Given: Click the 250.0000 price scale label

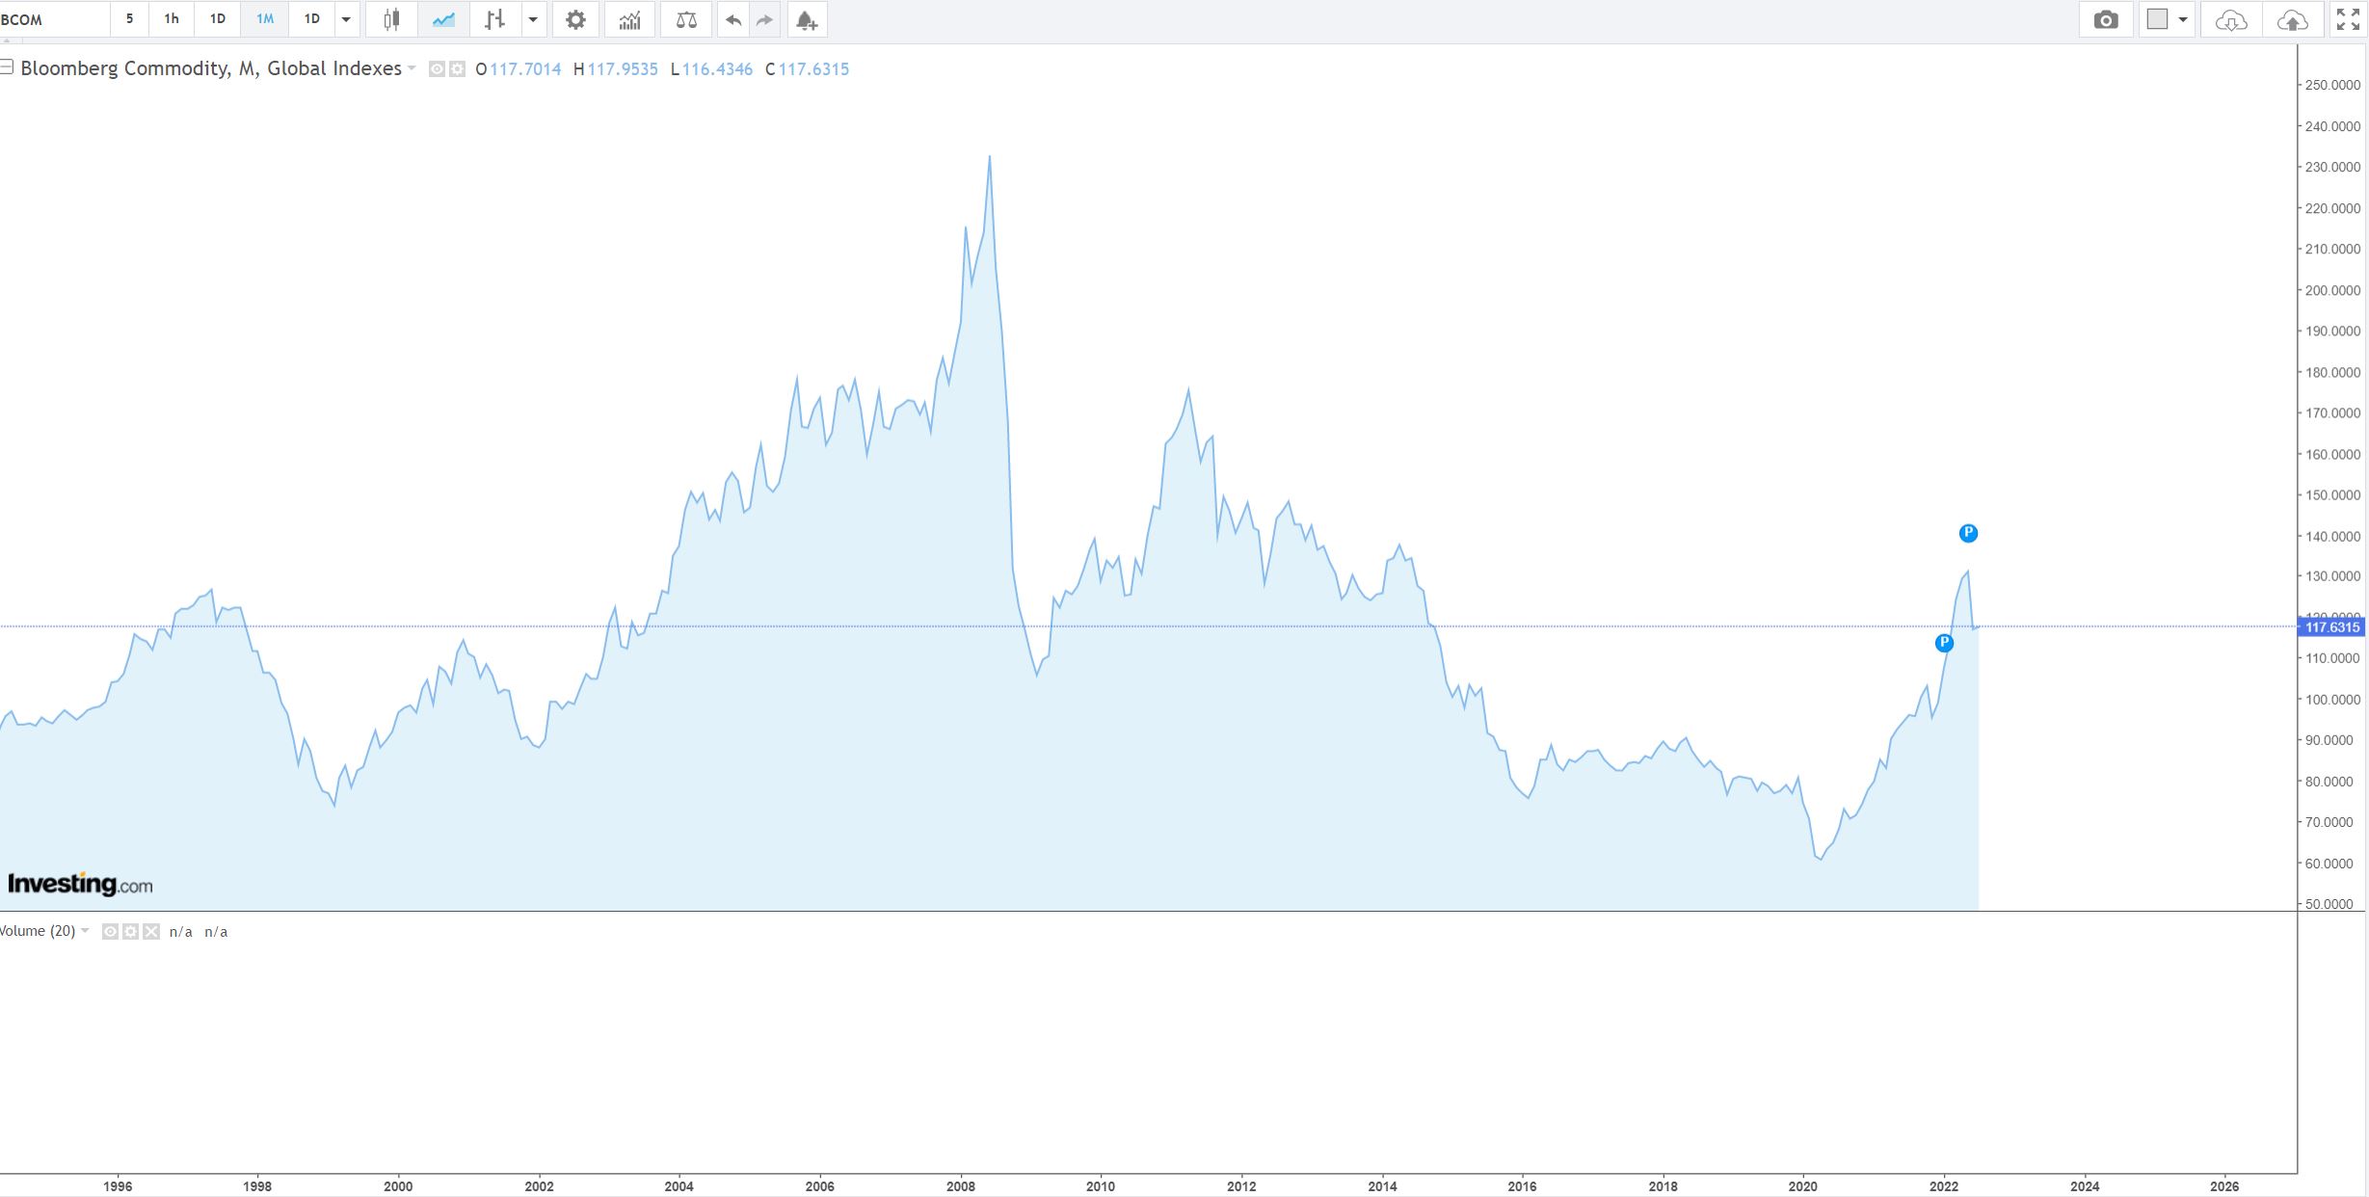Looking at the screenshot, I should [x=2332, y=85].
